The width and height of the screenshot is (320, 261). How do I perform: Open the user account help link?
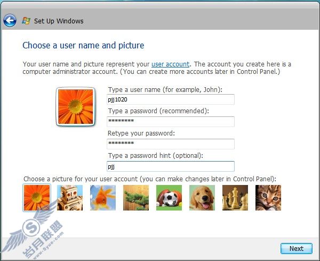point(171,64)
